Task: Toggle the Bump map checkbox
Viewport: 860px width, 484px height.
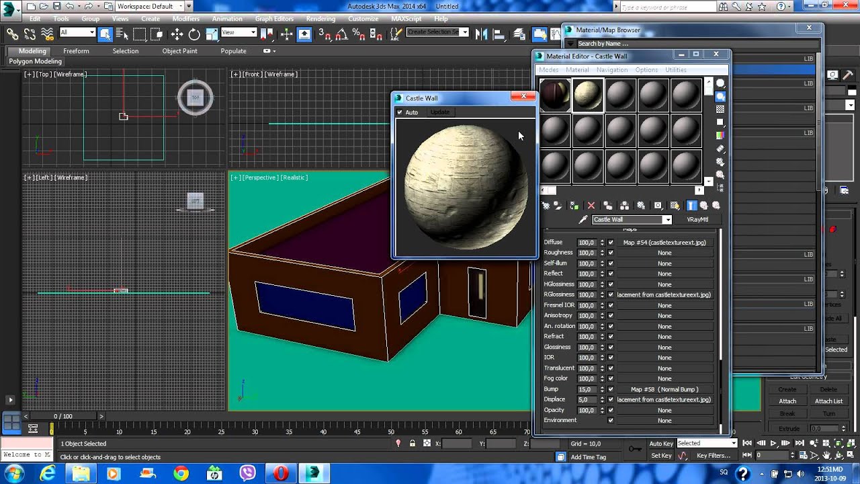Action: [x=611, y=389]
